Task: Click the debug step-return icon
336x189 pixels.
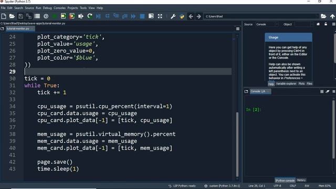Action: (125, 16)
